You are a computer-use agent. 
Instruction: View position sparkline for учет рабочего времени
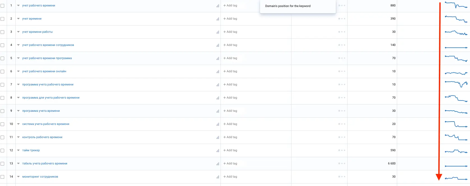pos(456,5)
